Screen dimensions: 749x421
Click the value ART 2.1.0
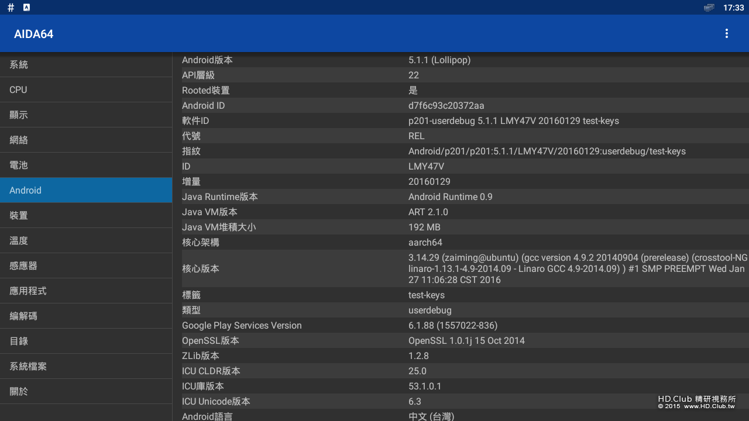coord(428,212)
